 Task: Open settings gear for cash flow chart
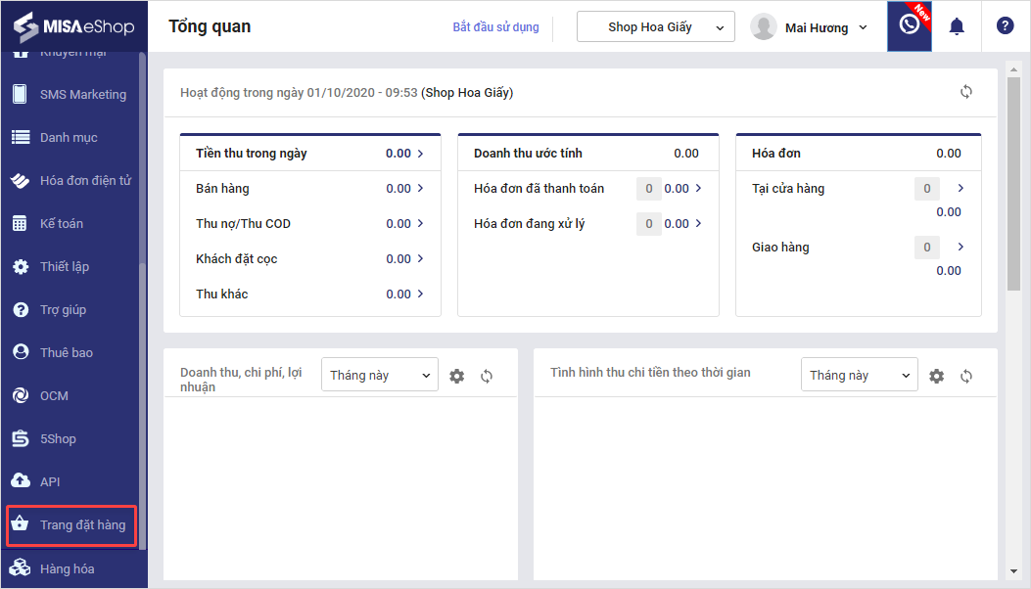[937, 376]
